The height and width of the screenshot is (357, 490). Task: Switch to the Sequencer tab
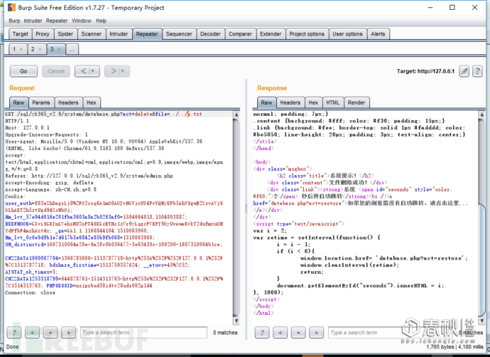click(179, 34)
